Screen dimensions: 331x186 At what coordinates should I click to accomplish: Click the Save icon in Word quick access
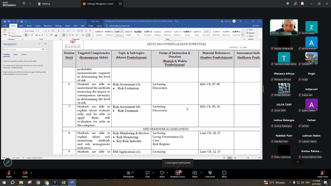[x=5, y=21]
